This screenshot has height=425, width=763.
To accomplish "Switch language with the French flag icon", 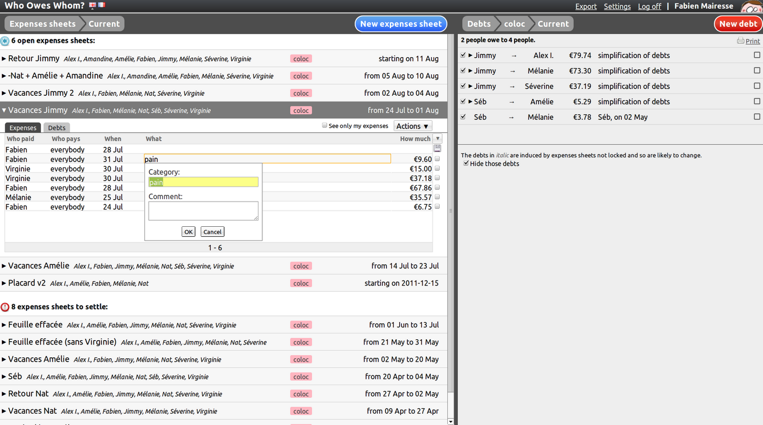I will coord(102,5).
